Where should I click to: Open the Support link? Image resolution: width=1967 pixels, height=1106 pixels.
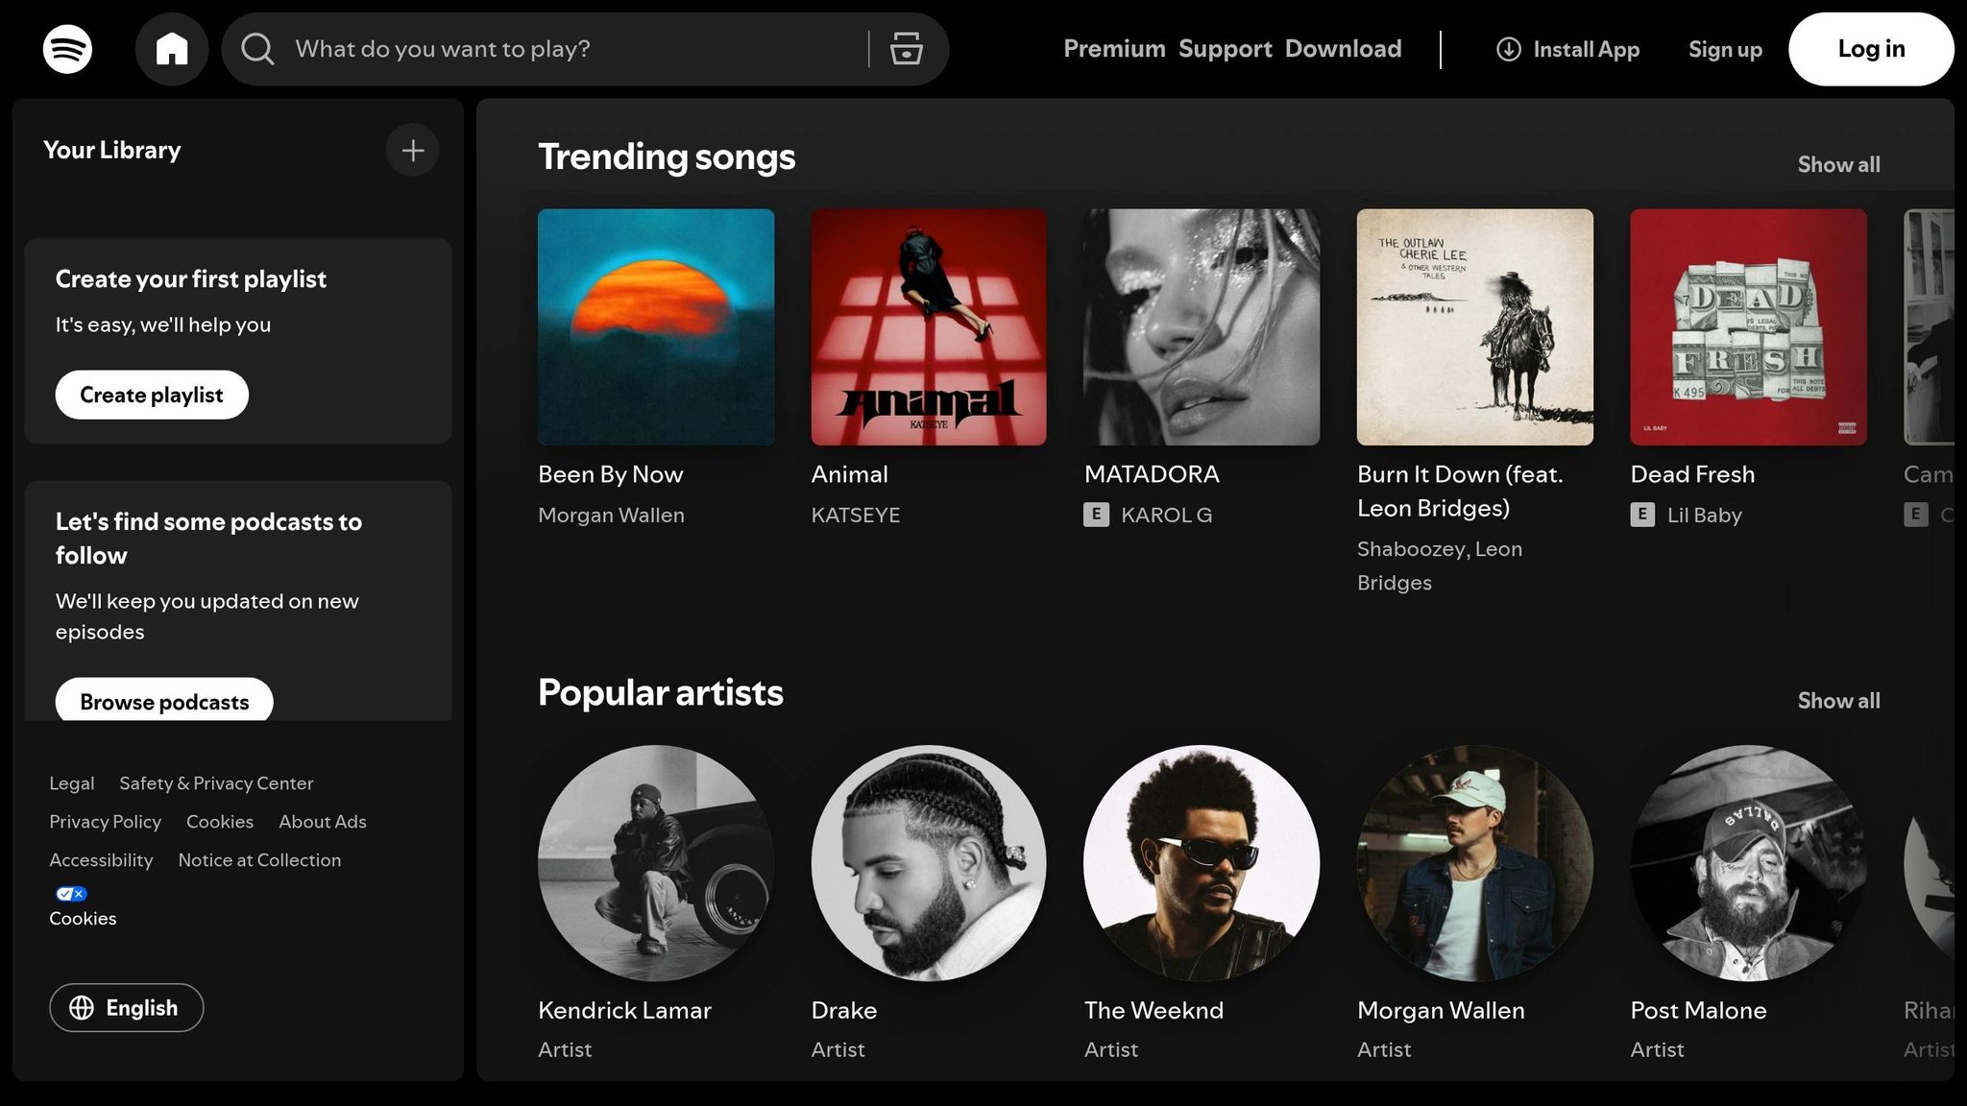click(1226, 49)
